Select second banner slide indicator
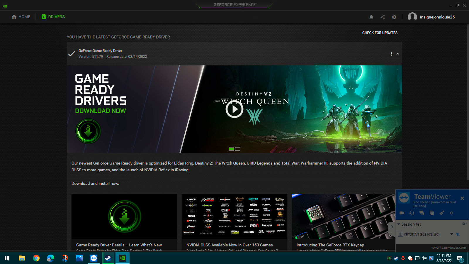This screenshot has height=264, width=469. click(x=238, y=149)
